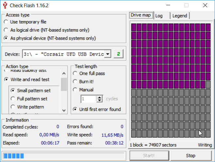The height and width of the screenshot is (162, 215).
Task: Click the Completed cycles value
Action: pos(58,126)
